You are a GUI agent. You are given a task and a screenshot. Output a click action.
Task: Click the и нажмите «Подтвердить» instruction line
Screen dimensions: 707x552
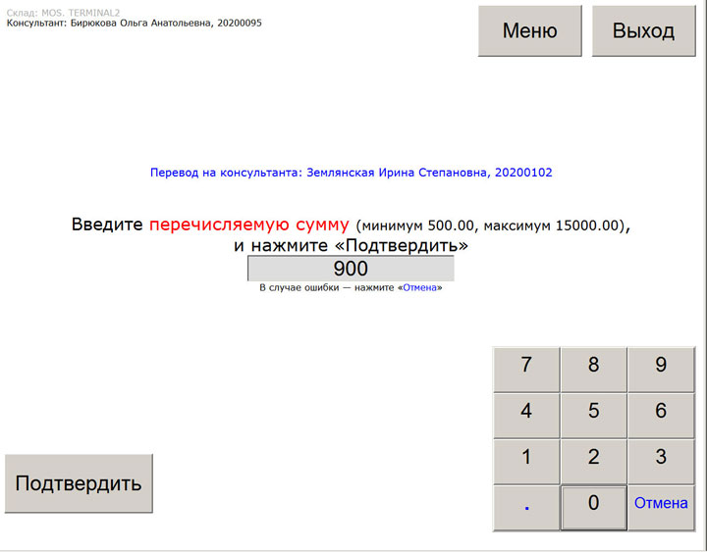click(351, 245)
